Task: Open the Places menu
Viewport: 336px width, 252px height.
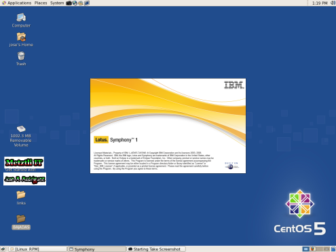Action: (x=41, y=3)
